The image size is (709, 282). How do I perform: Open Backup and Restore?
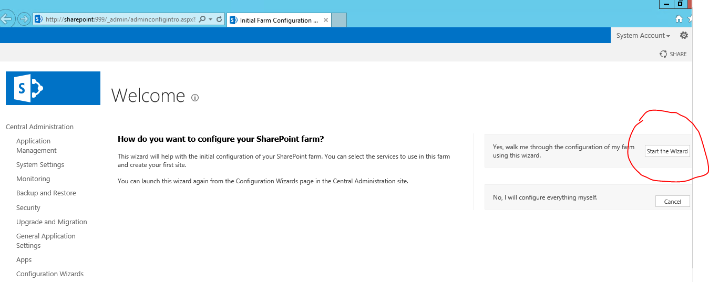tap(46, 193)
